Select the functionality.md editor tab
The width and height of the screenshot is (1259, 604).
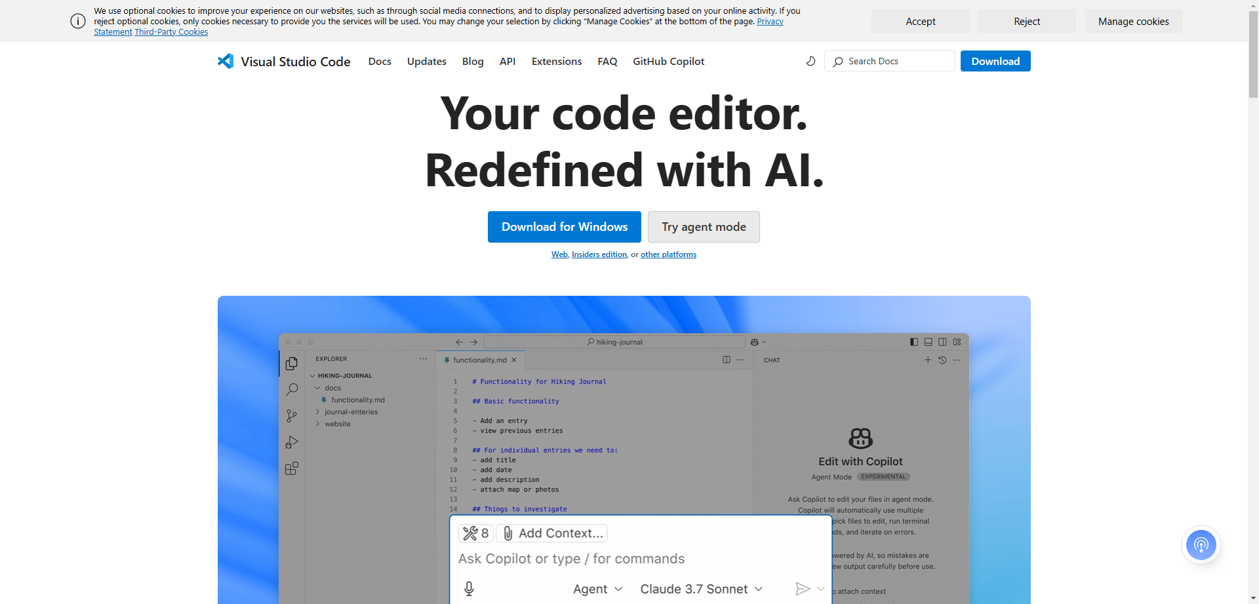coord(480,360)
